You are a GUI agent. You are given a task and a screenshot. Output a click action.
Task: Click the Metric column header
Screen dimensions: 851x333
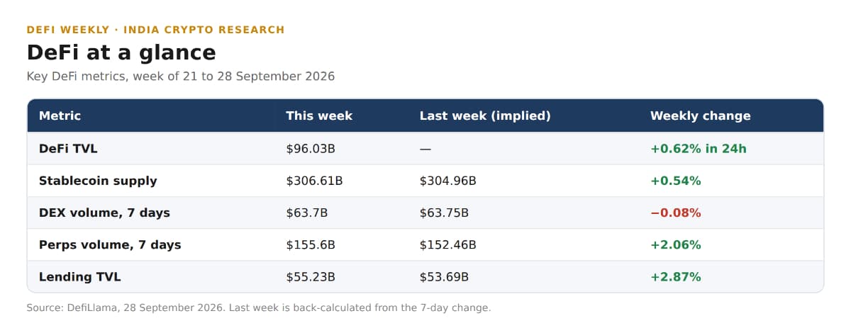[x=60, y=115]
